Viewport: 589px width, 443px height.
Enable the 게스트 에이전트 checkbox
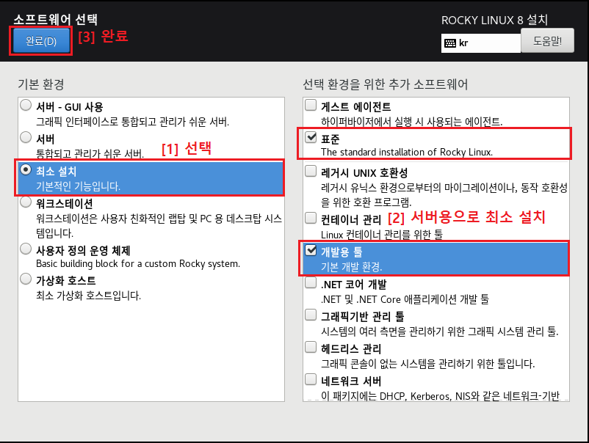tap(311, 105)
